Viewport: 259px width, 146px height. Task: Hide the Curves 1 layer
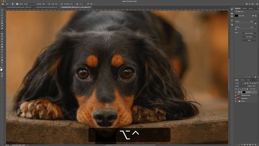click(x=236, y=92)
